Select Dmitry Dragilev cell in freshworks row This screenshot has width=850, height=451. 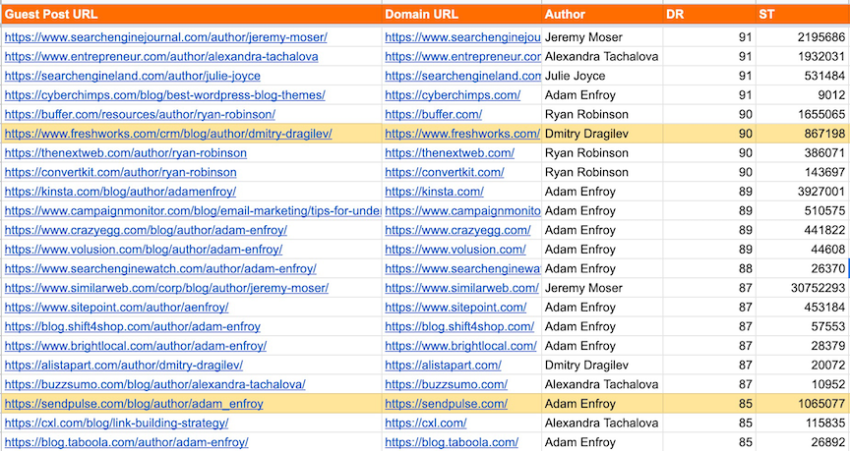tap(602, 134)
